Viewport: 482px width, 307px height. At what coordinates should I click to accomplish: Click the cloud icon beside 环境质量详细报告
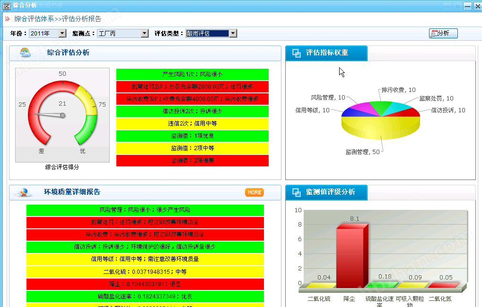point(24,192)
